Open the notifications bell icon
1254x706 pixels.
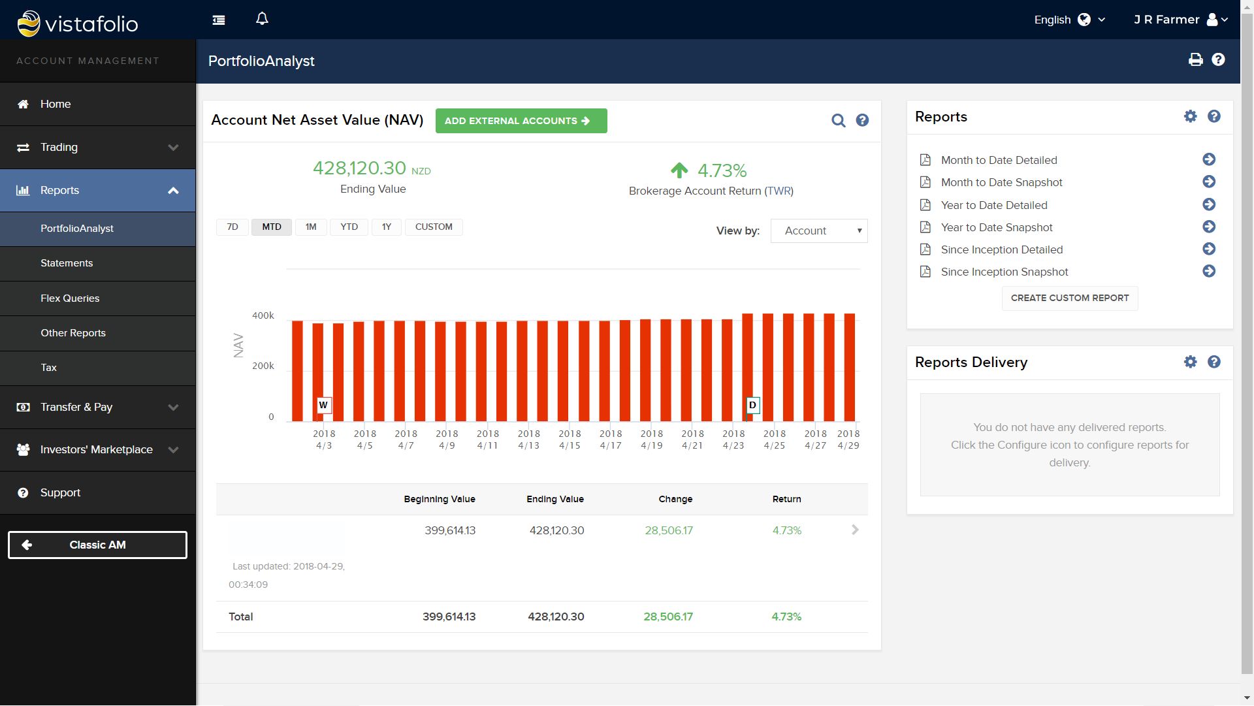click(262, 19)
